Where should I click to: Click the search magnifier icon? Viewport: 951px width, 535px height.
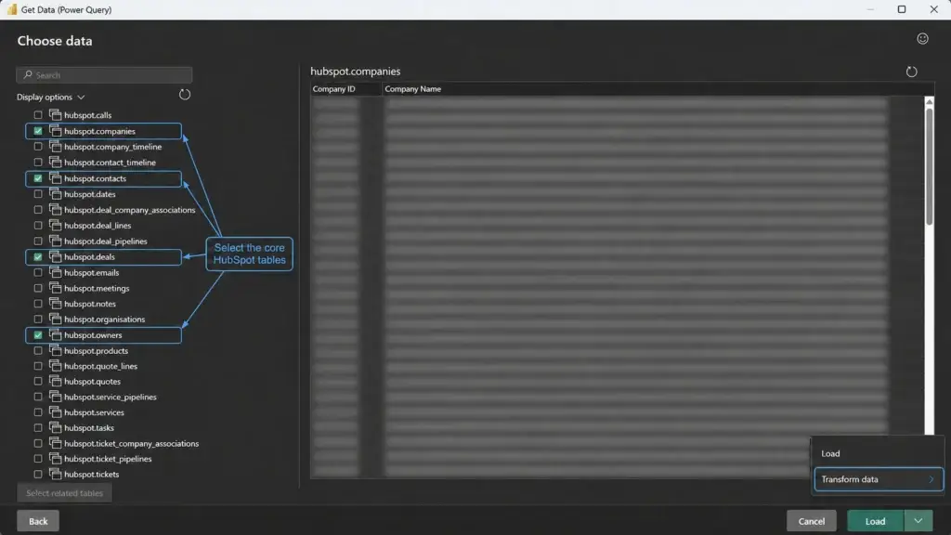(27, 75)
